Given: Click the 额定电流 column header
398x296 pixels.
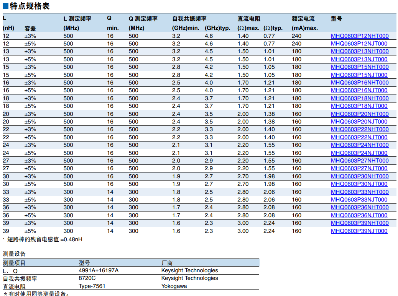Looking at the screenshot, I should pyautogui.click(x=303, y=18).
